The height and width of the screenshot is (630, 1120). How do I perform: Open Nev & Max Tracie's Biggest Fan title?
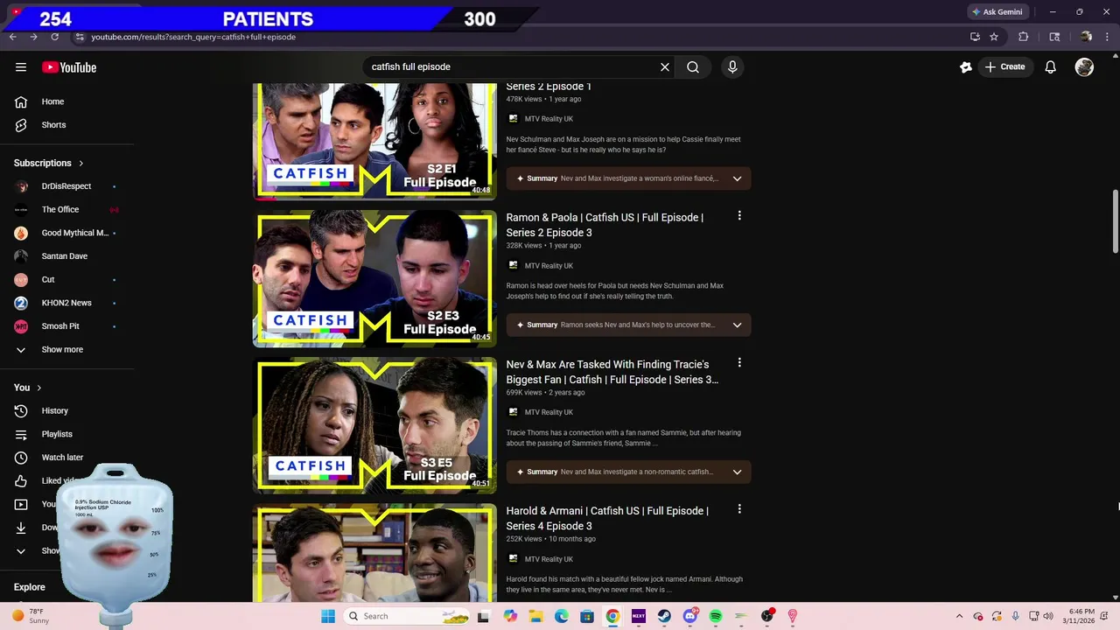coord(612,372)
